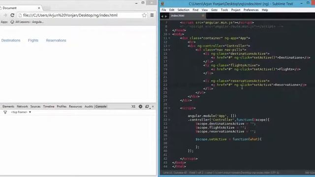Image resolution: width=315 pixels, height=177 pixels.
Task: Toggle the console filter icon
Action: pos(5,112)
